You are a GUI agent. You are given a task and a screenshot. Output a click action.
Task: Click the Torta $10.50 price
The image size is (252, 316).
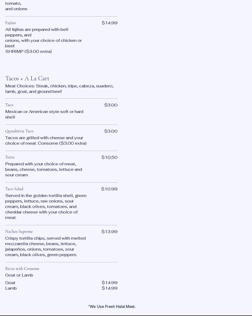tap(109, 157)
